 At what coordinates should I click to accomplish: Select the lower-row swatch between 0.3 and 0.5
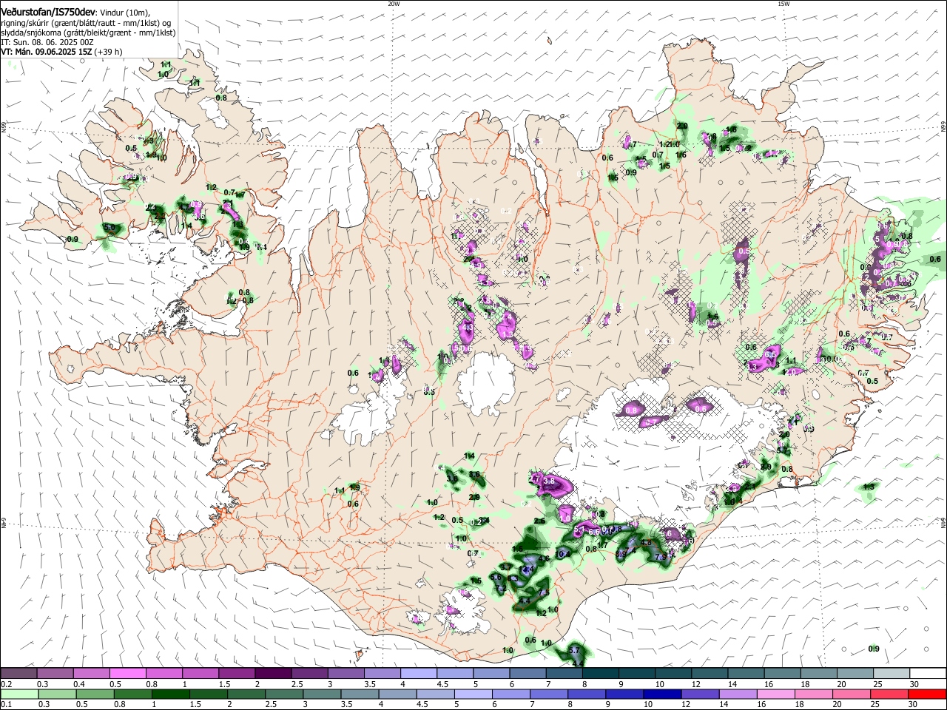[x=57, y=694]
